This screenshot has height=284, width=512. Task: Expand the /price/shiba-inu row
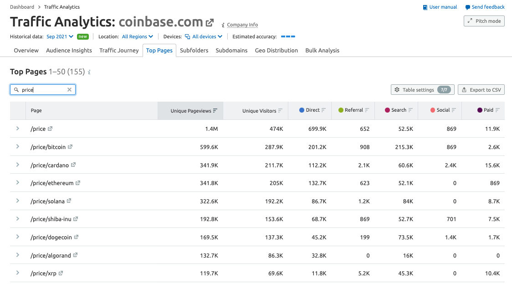(x=18, y=219)
